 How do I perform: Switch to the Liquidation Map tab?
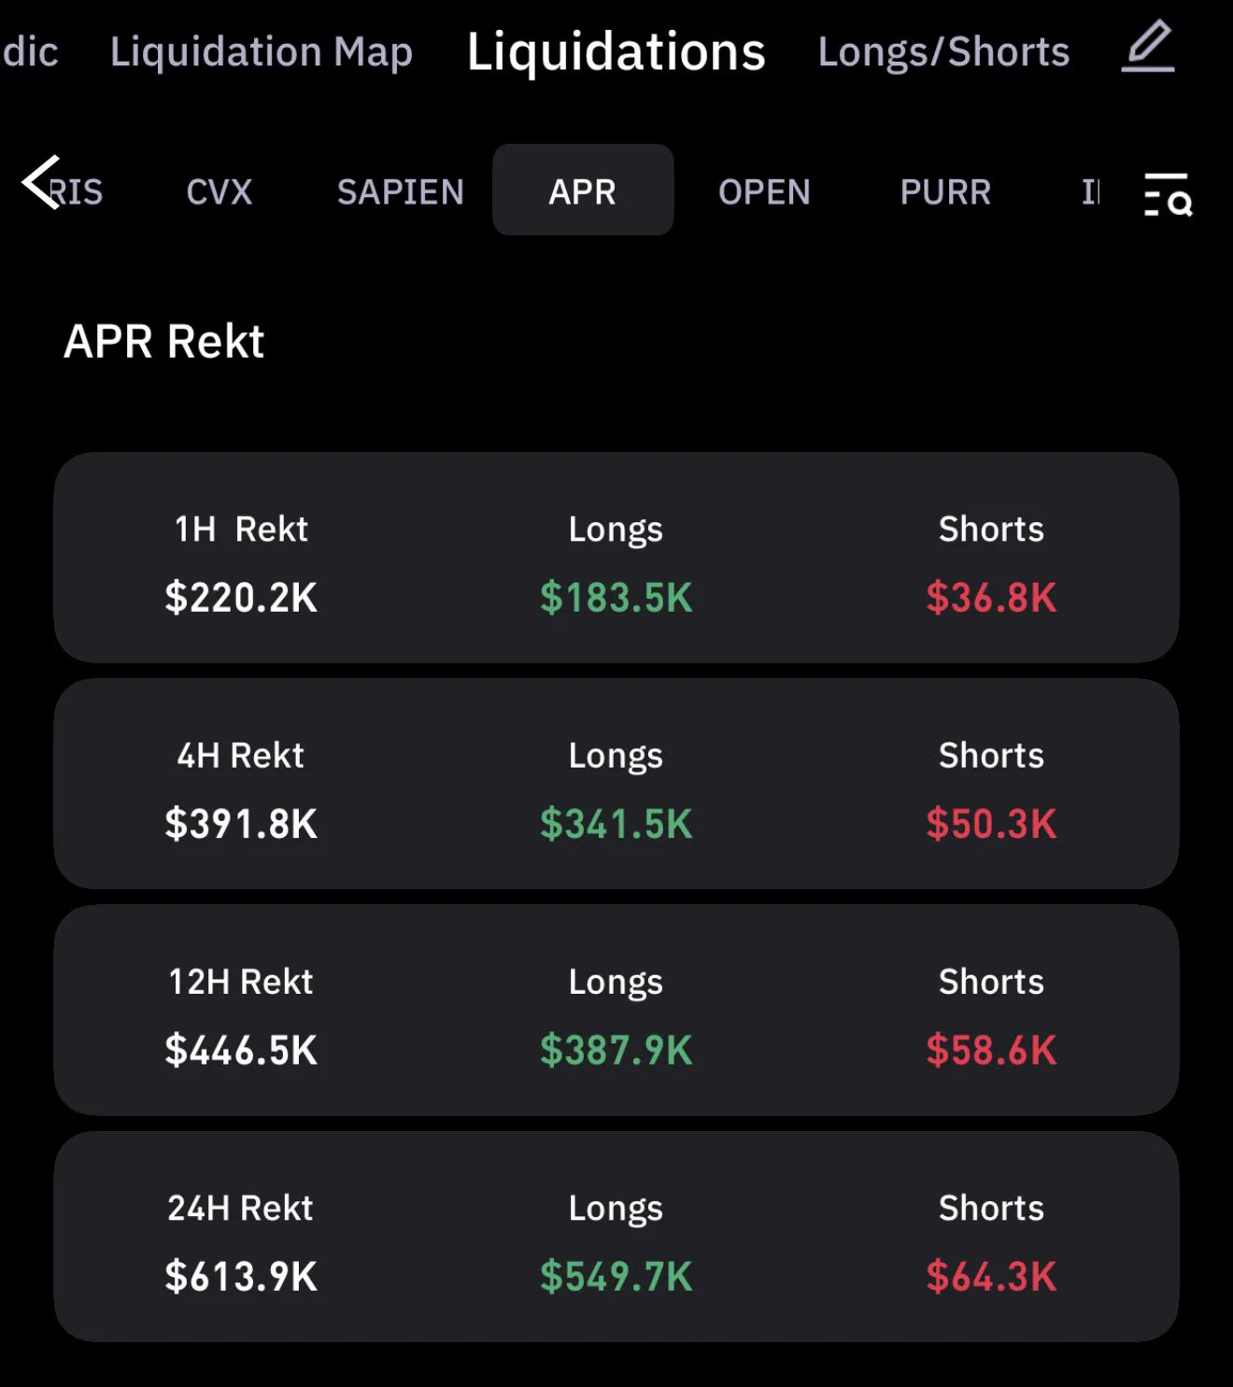coord(262,51)
